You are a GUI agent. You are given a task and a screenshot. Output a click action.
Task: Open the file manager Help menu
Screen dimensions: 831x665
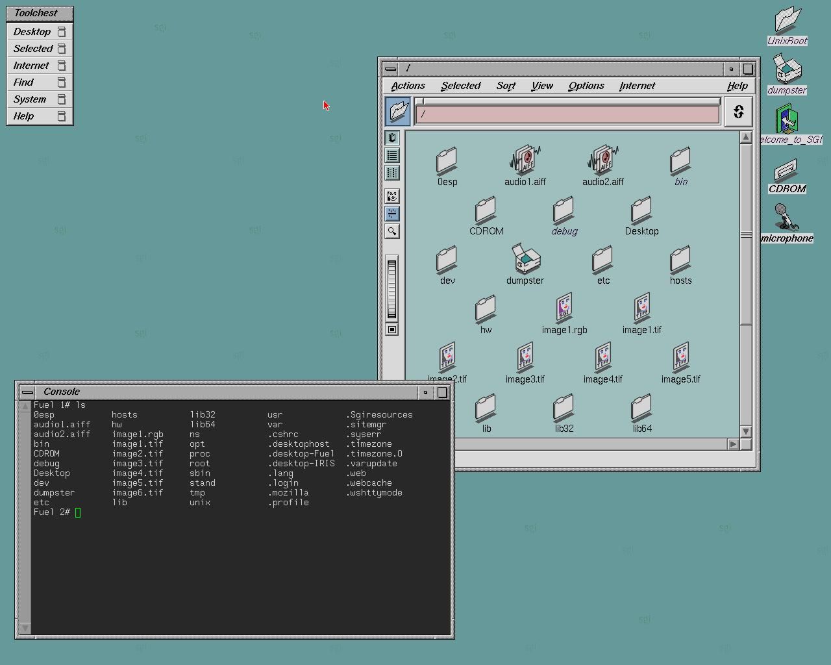click(x=738, y=86)
